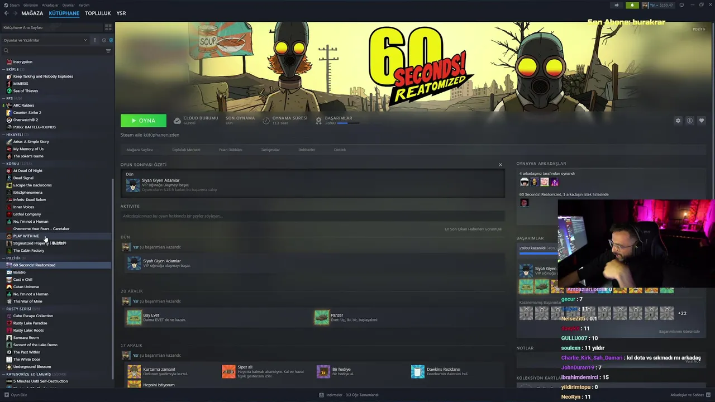Open the Topluluk Merkezi link
Image resolution: width=715 pixels, height=402 pixels.
(186, 150)
